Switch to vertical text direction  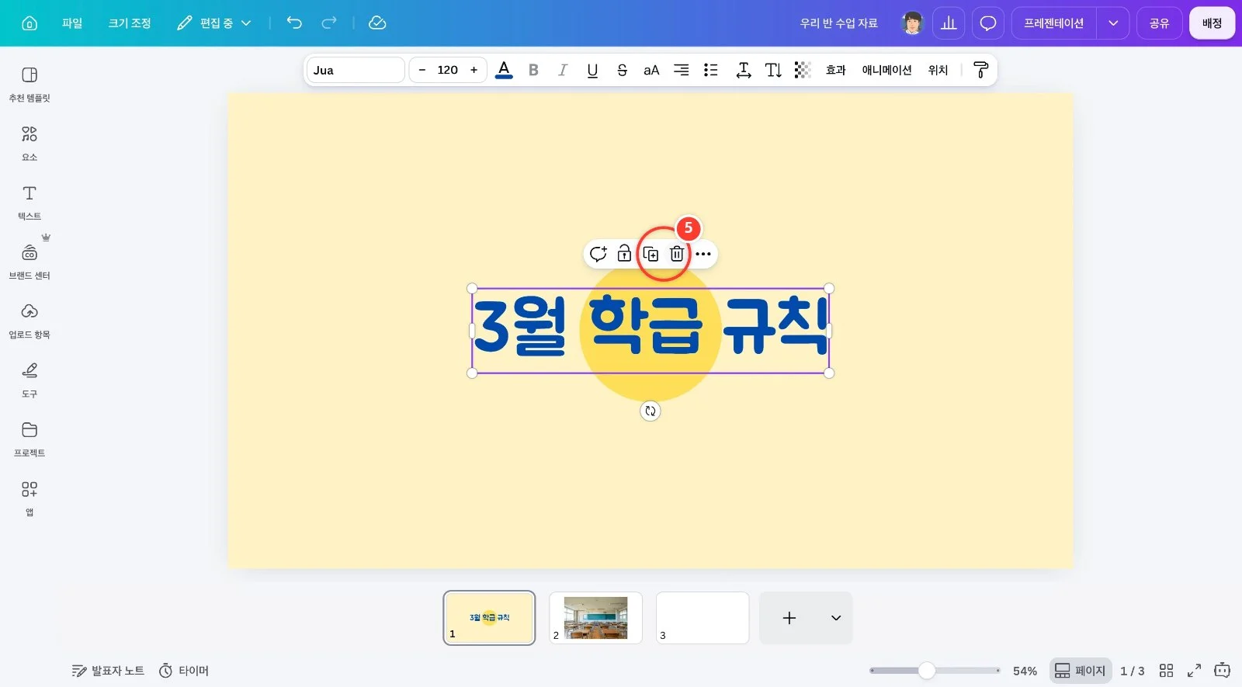(x=773, y=70)
